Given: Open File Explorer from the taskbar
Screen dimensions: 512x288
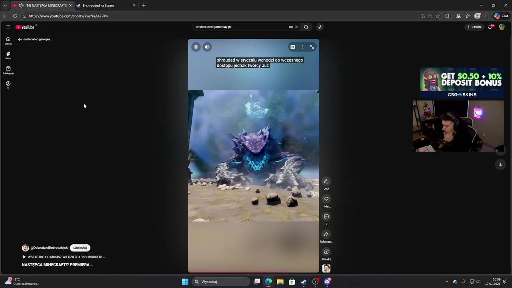Looking at the screenshot, I should click(x=280, y=282).
